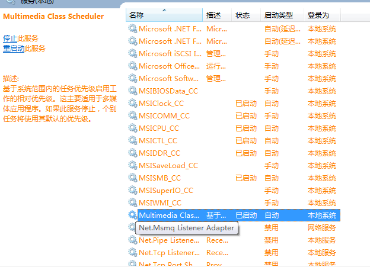Select the MSICTL_CC service name
This screenshot has height=267, width=370.
point(158,141)
